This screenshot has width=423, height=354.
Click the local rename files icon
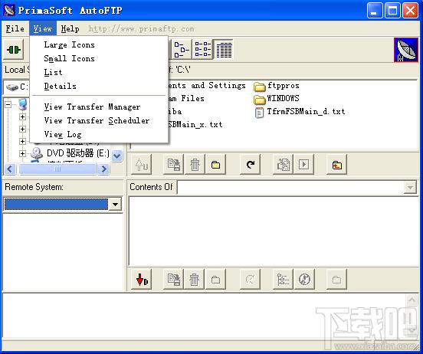tap(174, 164)
